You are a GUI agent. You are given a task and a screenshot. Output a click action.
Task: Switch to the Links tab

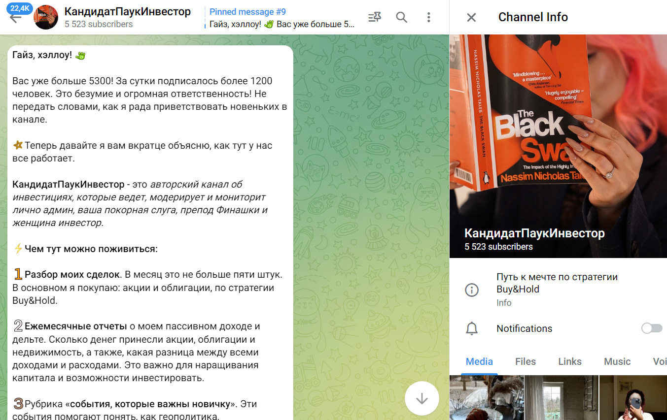point(570,361)
